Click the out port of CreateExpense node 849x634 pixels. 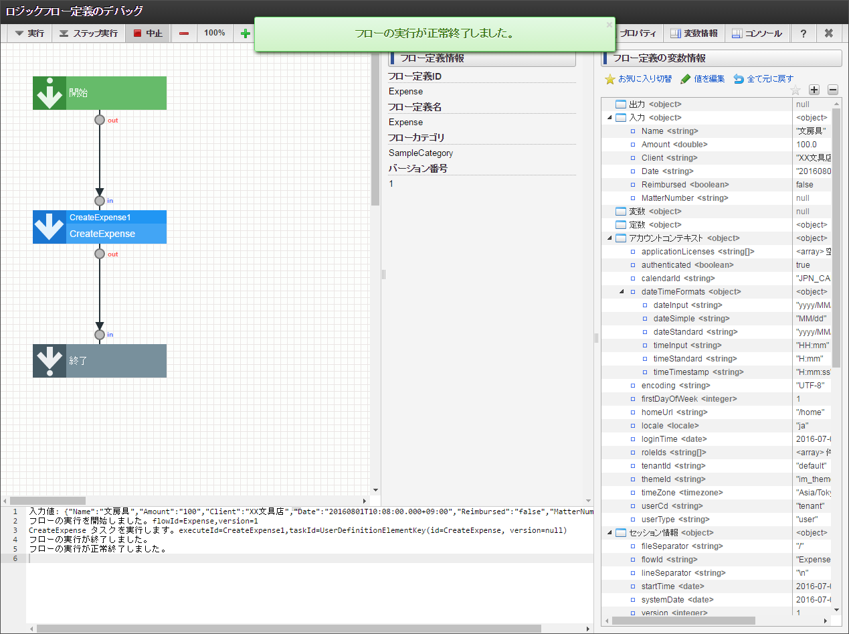[x=100, y=254]
